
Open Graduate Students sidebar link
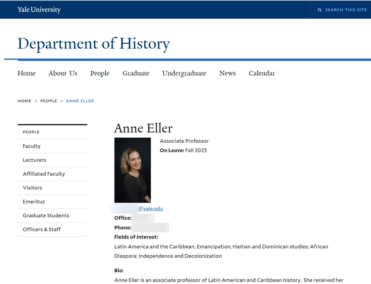pos(52,216)
